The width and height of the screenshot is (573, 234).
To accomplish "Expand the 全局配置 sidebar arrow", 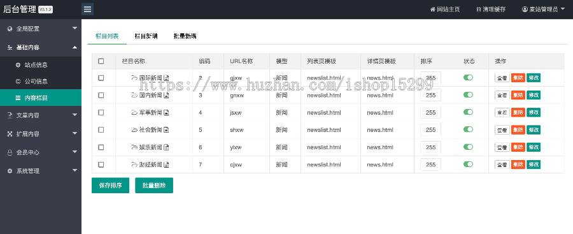I will tap(74, 28).
